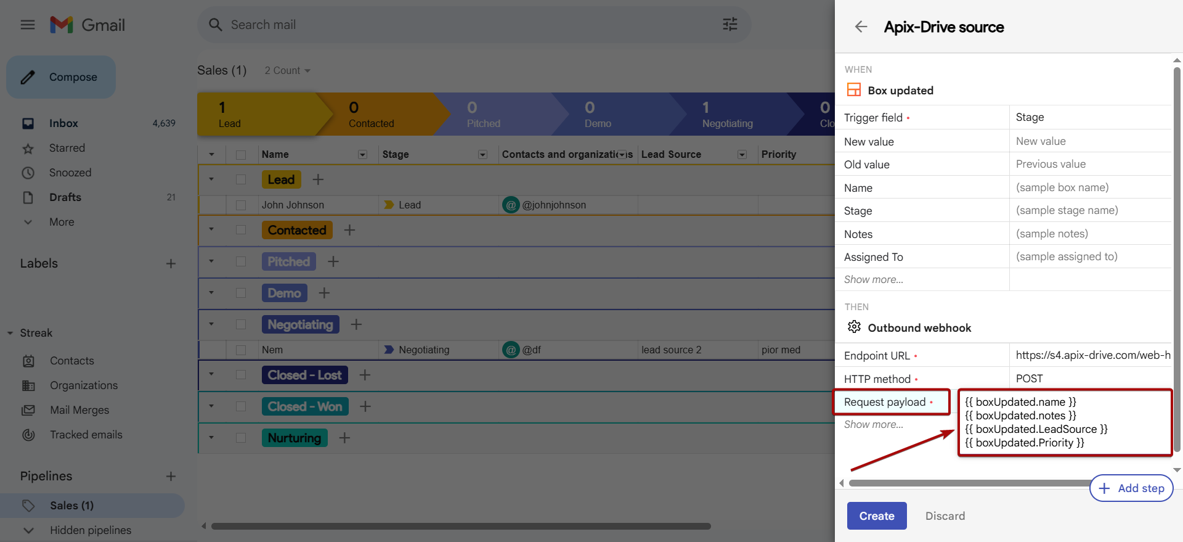The height and width of the screenshot is (542, 1183).
Task: Add a box to the Demo stage
Action: tap(324, 293)
